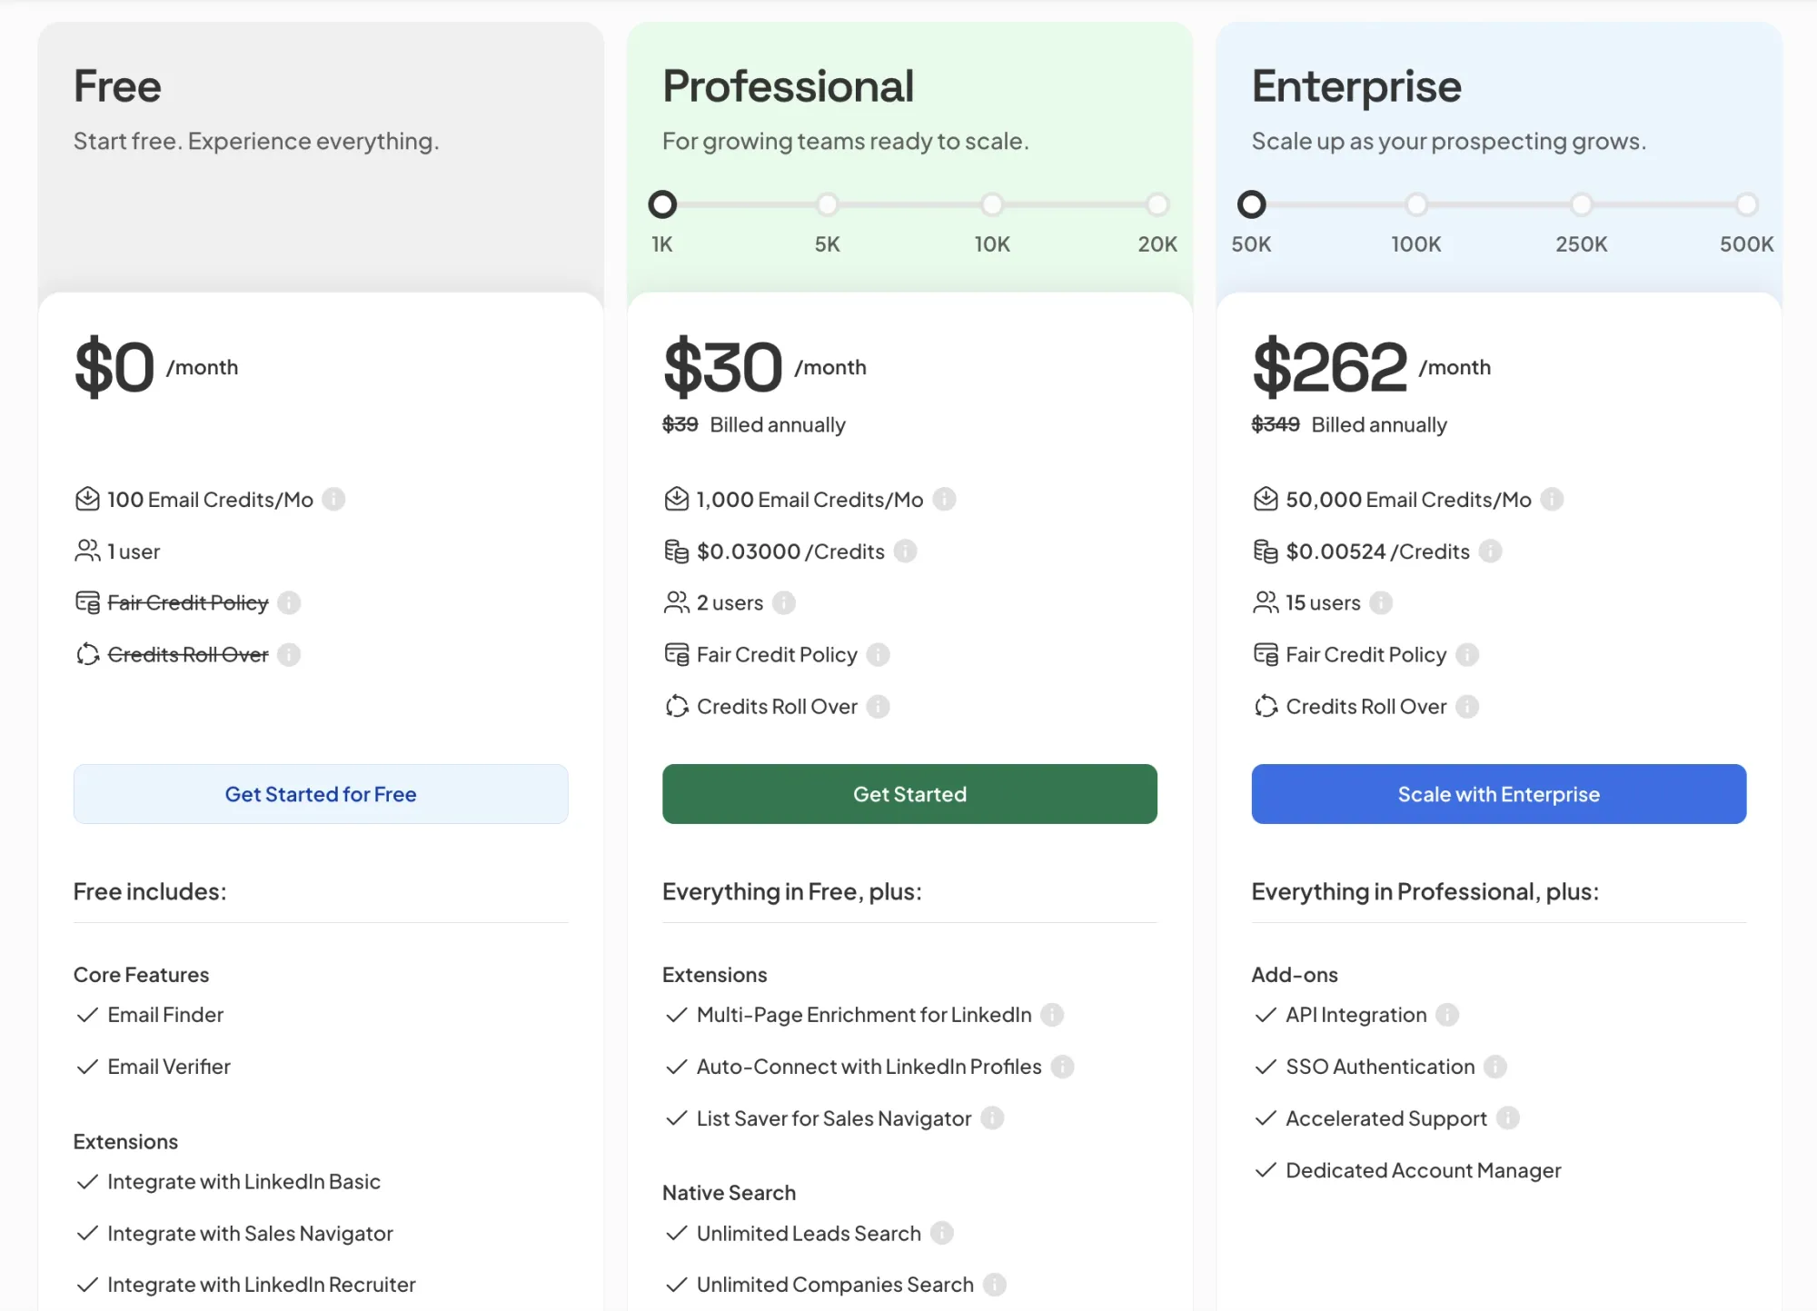Screen dimensions: 1817x1311
Task: View info for SSO Authentication add-on
Action: click(x=1496, y=1067)
